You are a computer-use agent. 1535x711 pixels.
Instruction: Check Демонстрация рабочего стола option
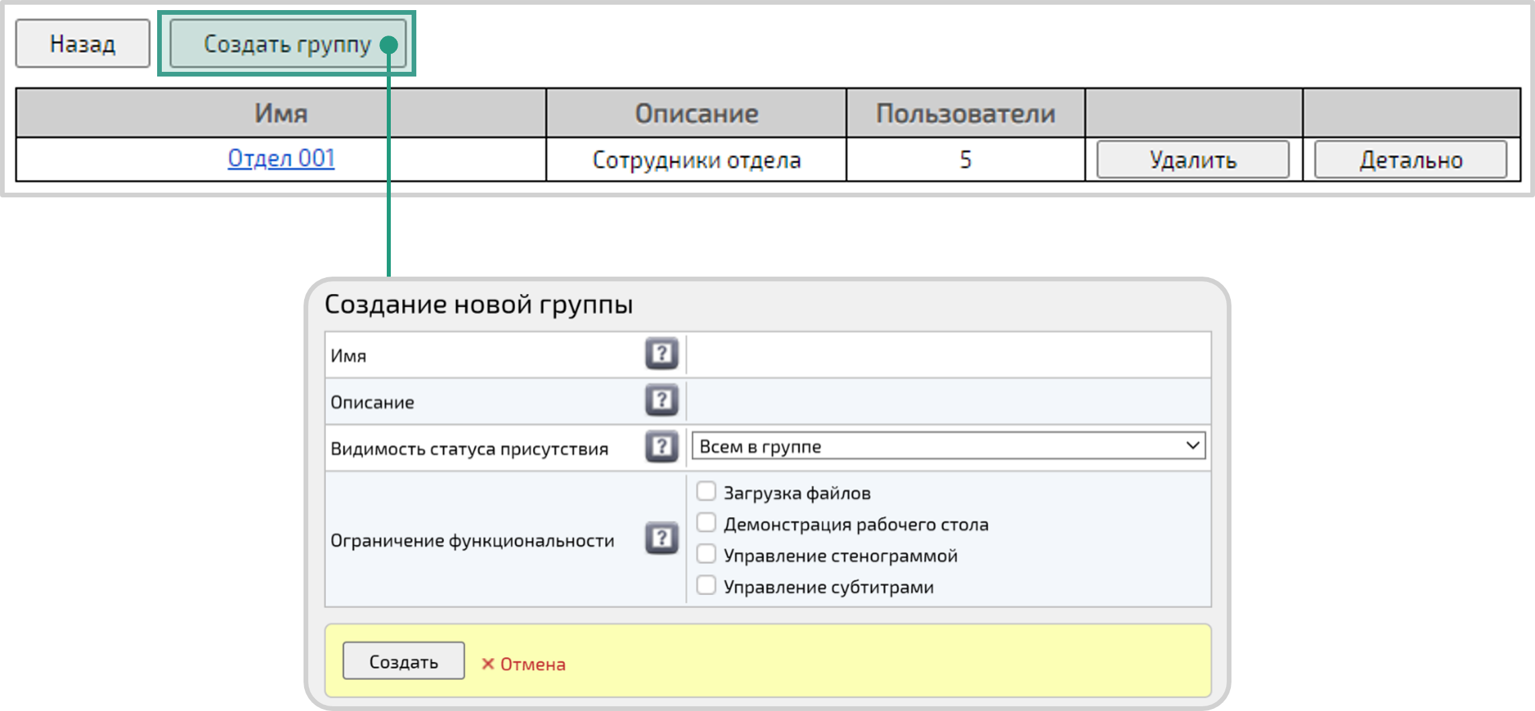[x=705, y=523]
